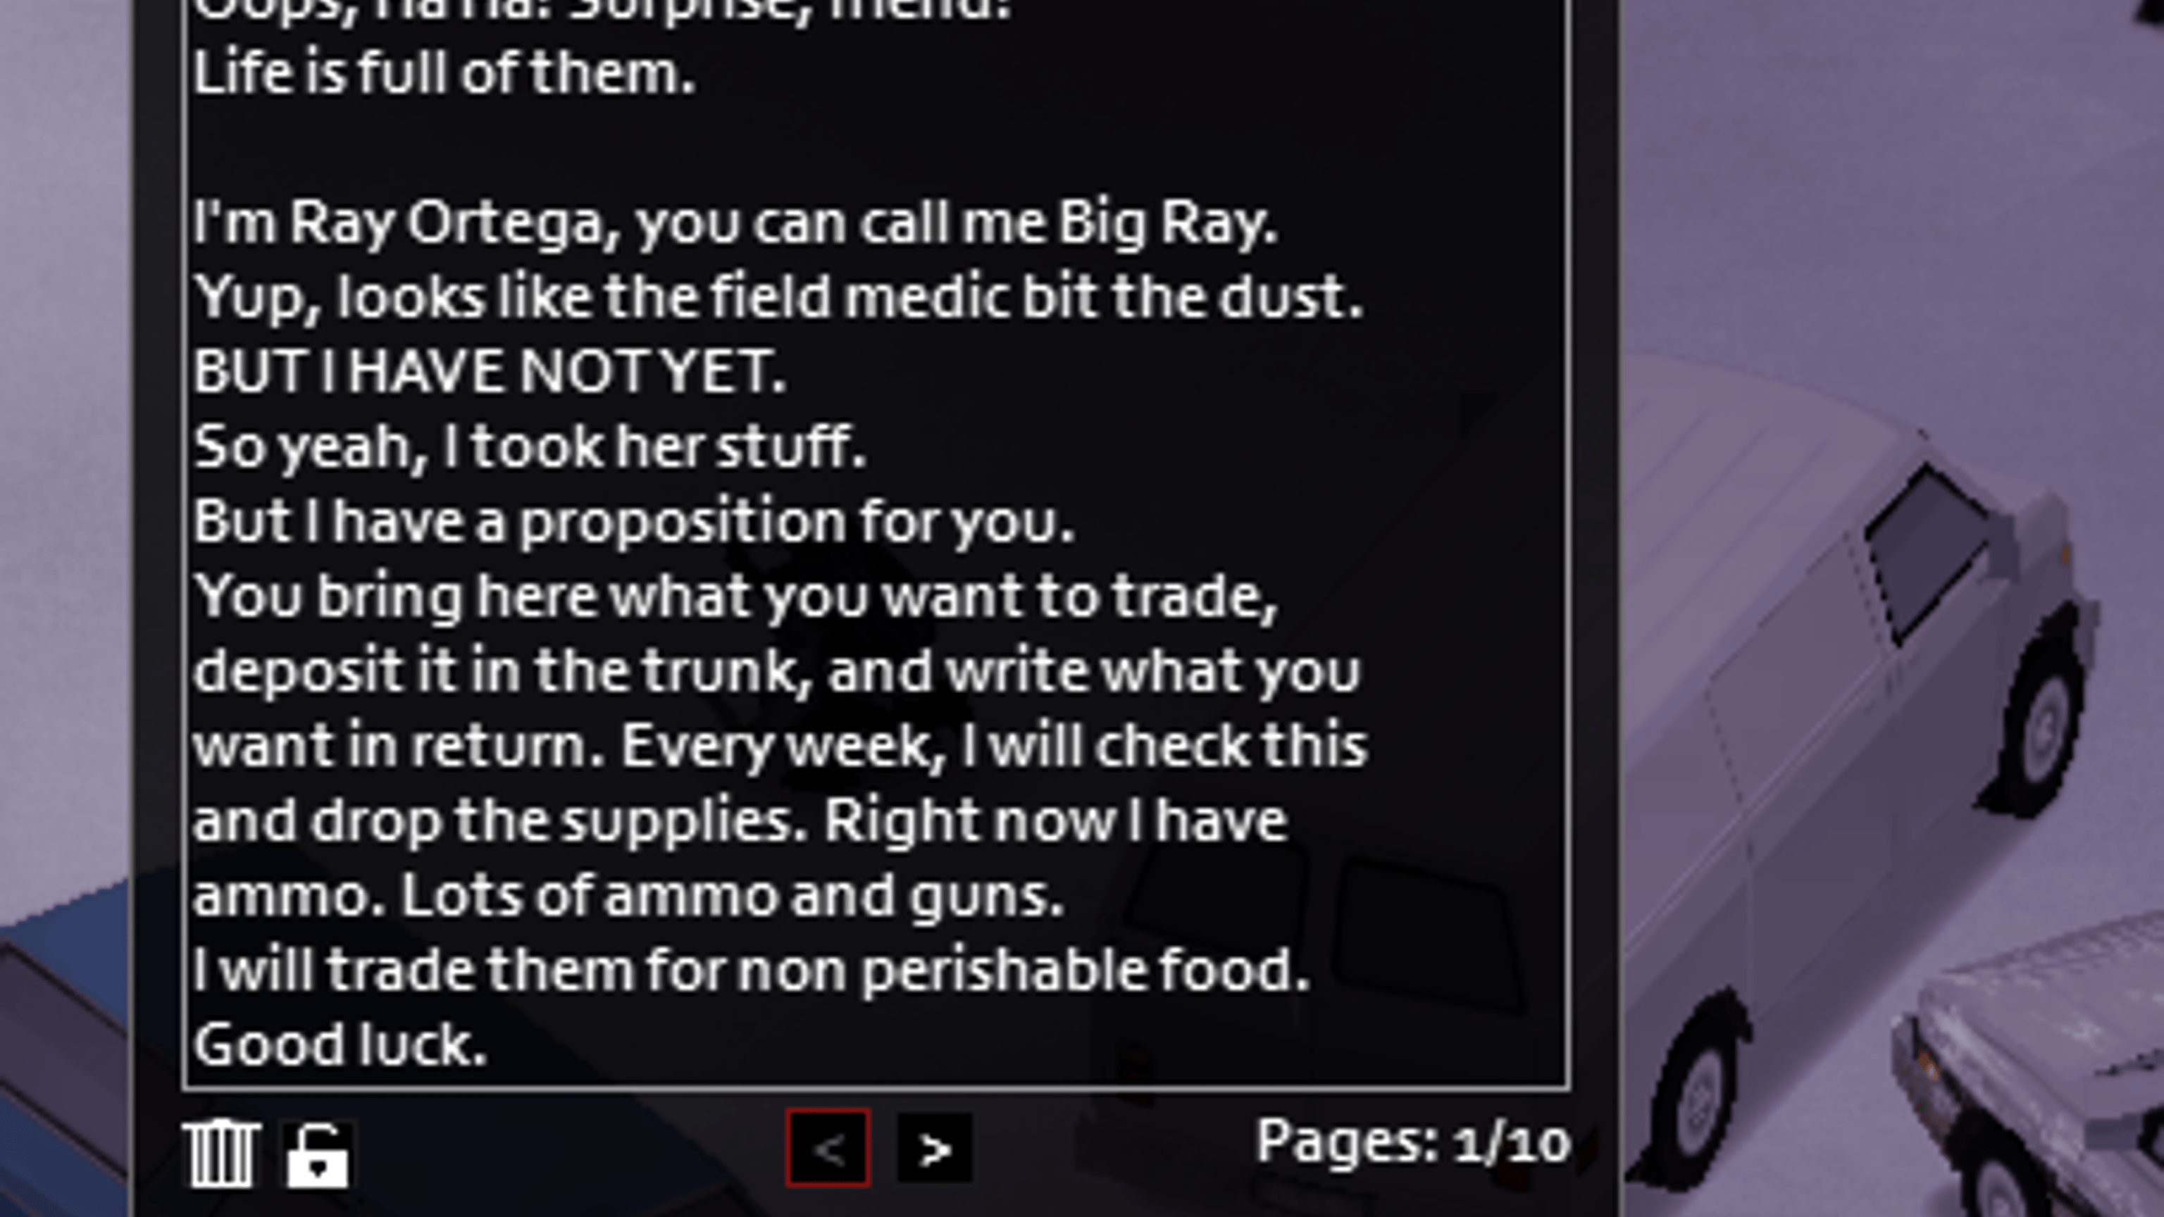Viewport: 2164px width, 1217px height.
Task: Toggle the open padlock lock icon
Action: tap(318, 1155)
